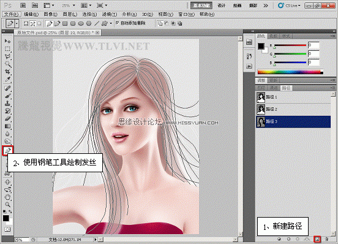The height and width of the screenshot is (244, 338).
Task: Select the Dodge tool
Action: [7, 142]
